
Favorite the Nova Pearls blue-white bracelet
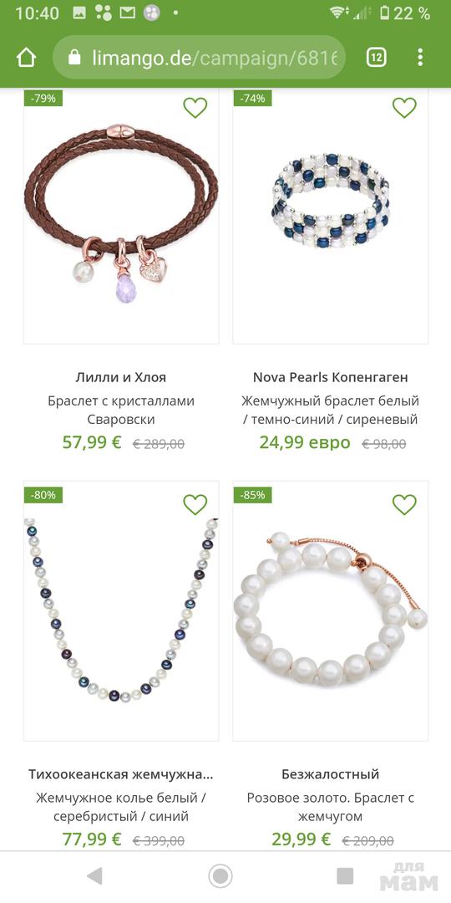tap(404, 107)
